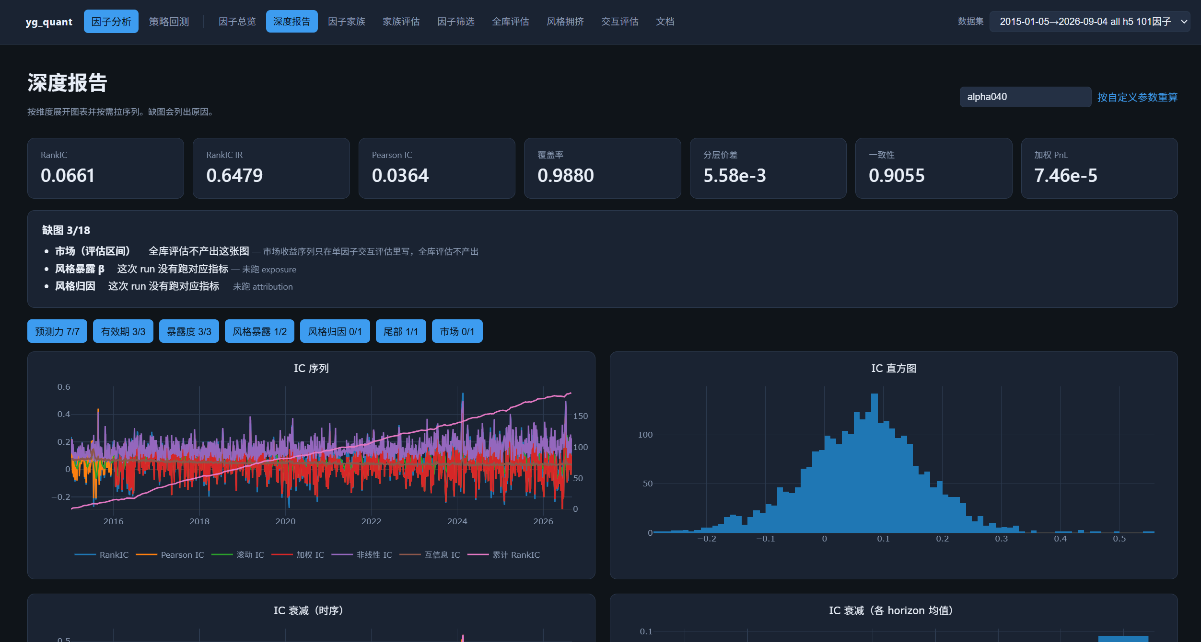The image size is (1201, 642).
Task: Go to 风格拥挤 tab
Action: pyautogui.click(x=565, y=22)
